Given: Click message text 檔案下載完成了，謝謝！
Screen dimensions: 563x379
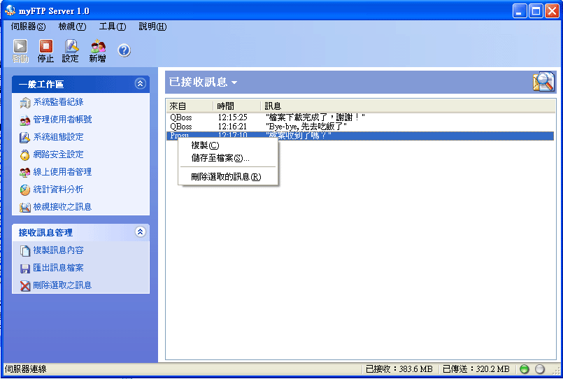Looking at the screenshot, I should pos(315,117).
